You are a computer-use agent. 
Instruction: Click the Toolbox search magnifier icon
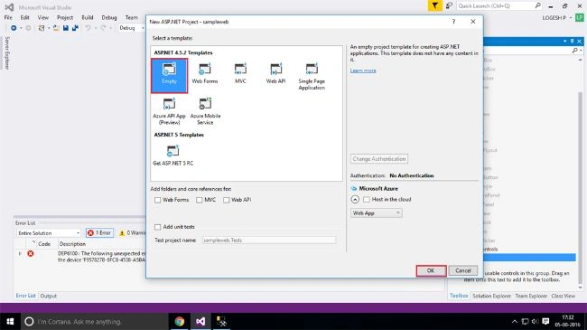575,51
